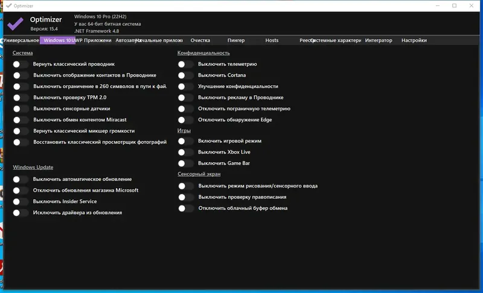Image resolution: width=483 pixels, height=293 pixels.
Task: Switch on 'Выключить Game Bar'
Action: pos(186,163)
